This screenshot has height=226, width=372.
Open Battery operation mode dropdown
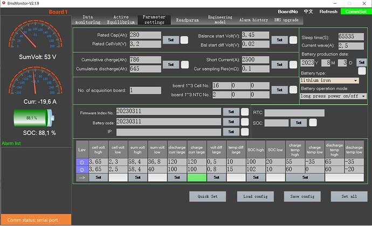(x=333, y=96)
